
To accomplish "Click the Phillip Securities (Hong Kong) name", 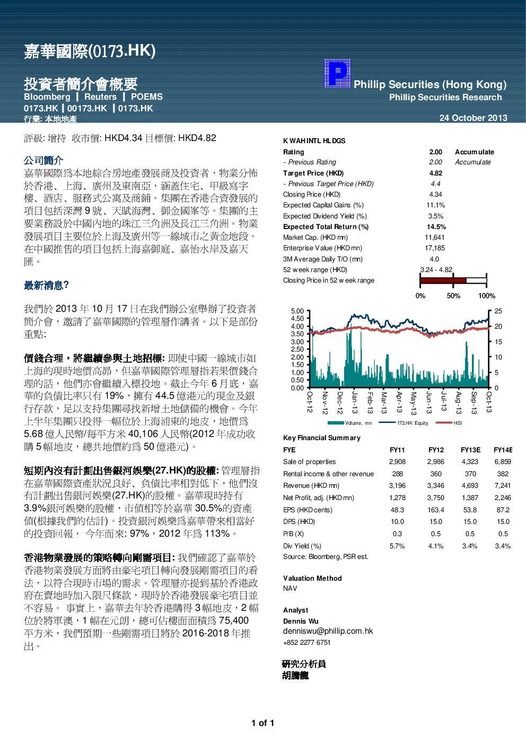I will point(430,84).
